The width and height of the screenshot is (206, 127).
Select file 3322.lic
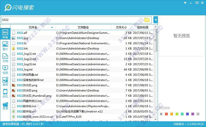22,43
